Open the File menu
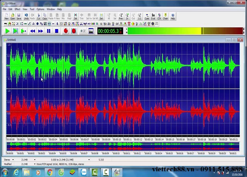The image size is (247, 177). coord(4,9)
